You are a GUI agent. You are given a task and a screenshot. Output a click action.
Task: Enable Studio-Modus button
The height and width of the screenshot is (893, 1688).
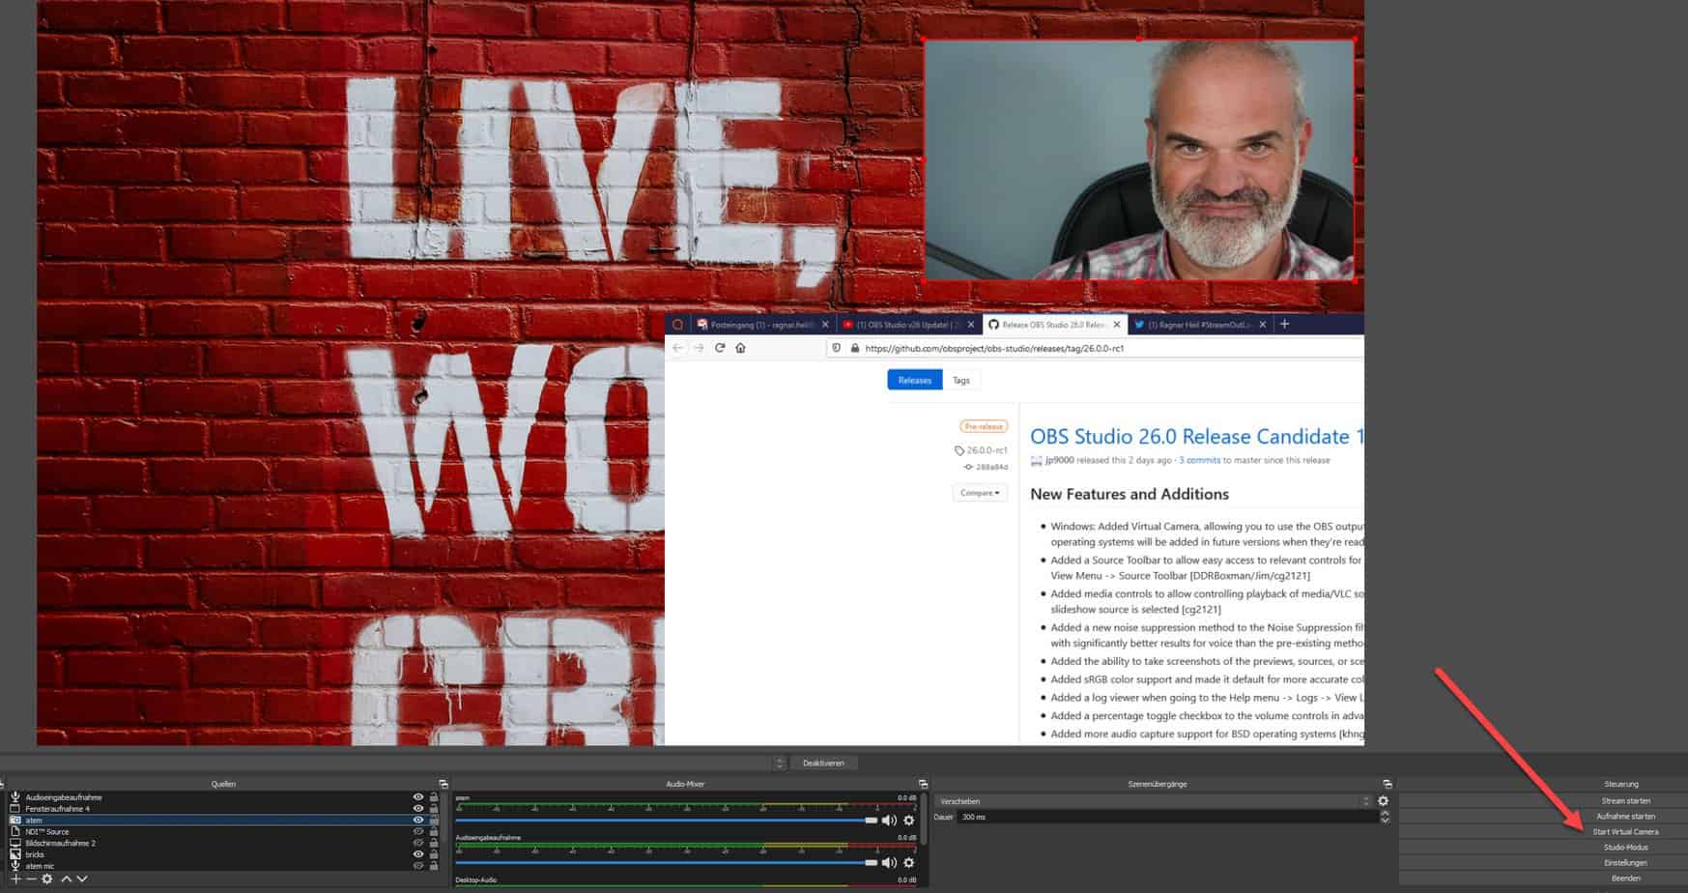1543,847
